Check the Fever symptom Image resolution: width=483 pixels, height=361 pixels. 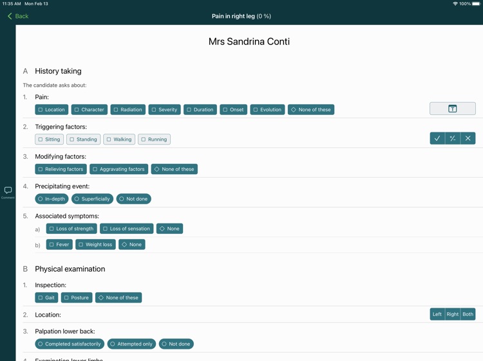59,245
